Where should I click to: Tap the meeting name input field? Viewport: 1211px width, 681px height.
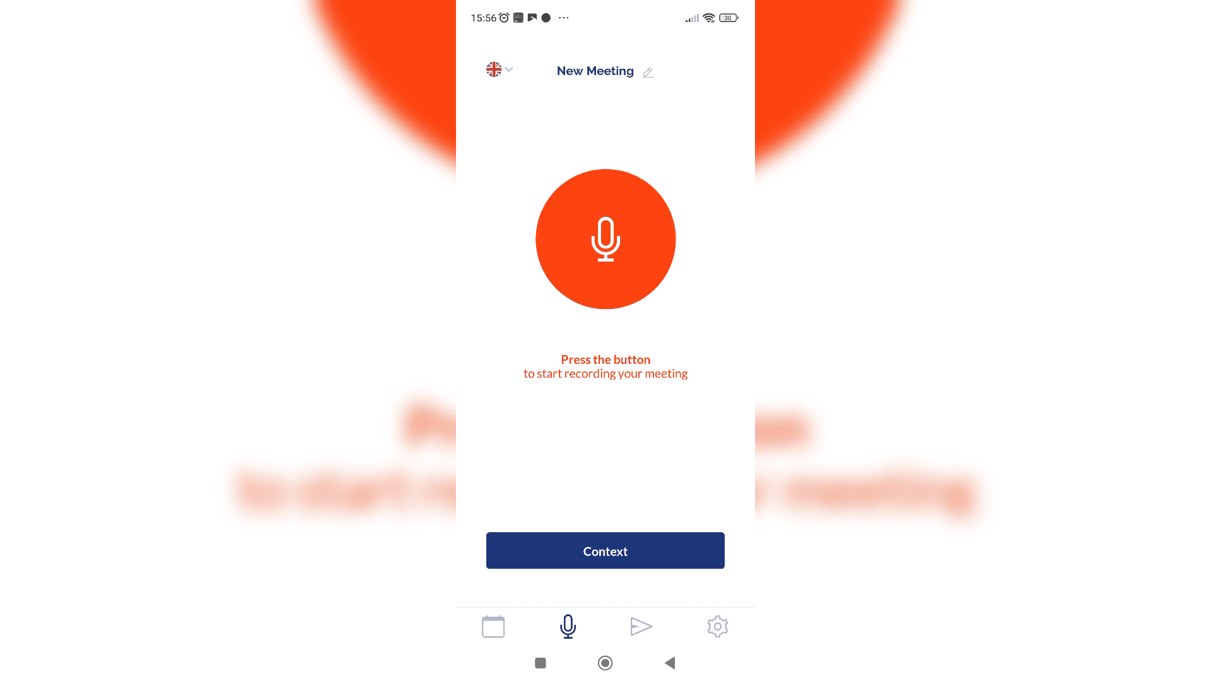pos(595,70)
